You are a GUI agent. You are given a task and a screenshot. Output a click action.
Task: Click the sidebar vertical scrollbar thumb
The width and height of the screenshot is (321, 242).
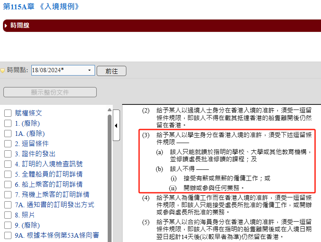point(109,178)
